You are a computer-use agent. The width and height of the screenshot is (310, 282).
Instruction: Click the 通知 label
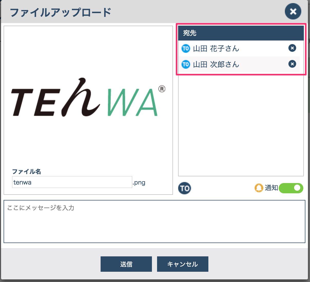click(272, 188)
